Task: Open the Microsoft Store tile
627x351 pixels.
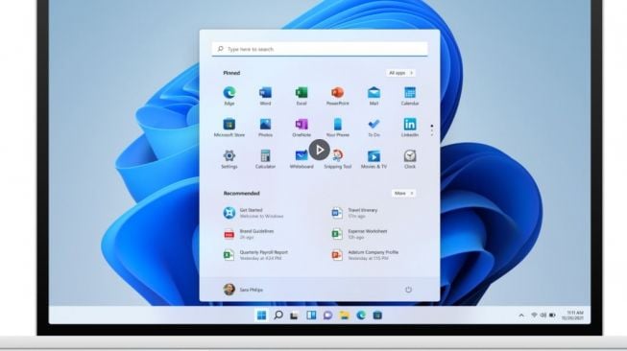Action: (229, 128)
